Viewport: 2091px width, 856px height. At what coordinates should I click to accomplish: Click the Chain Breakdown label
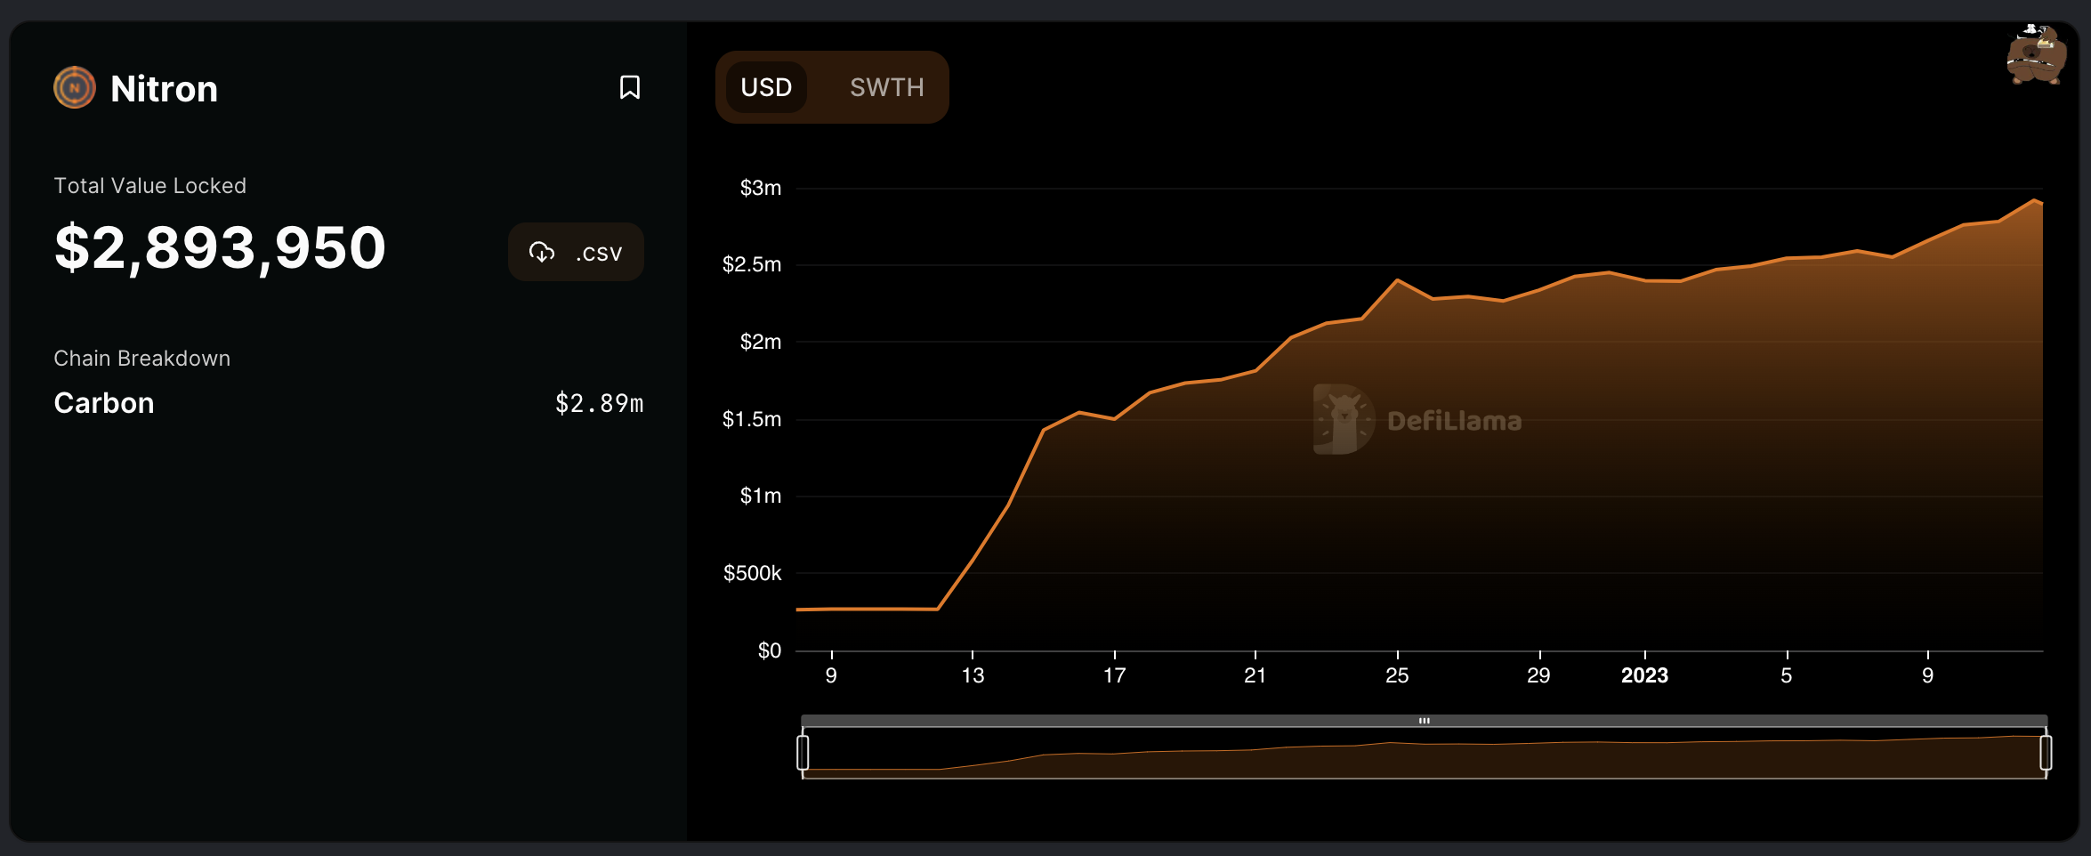tap(141, 359)
